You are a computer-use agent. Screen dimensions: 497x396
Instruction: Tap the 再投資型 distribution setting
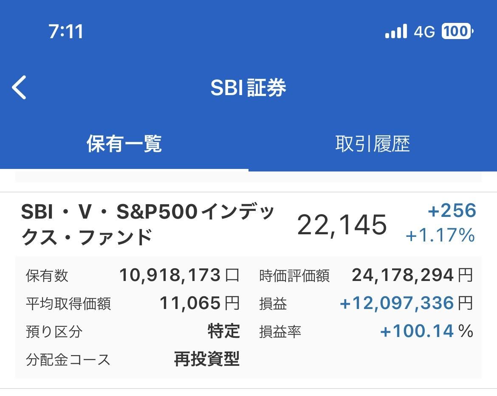click(x=207, y=359)
